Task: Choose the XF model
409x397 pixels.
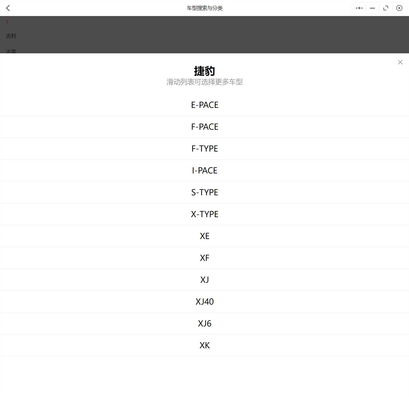Action: (x=204, y=258)
